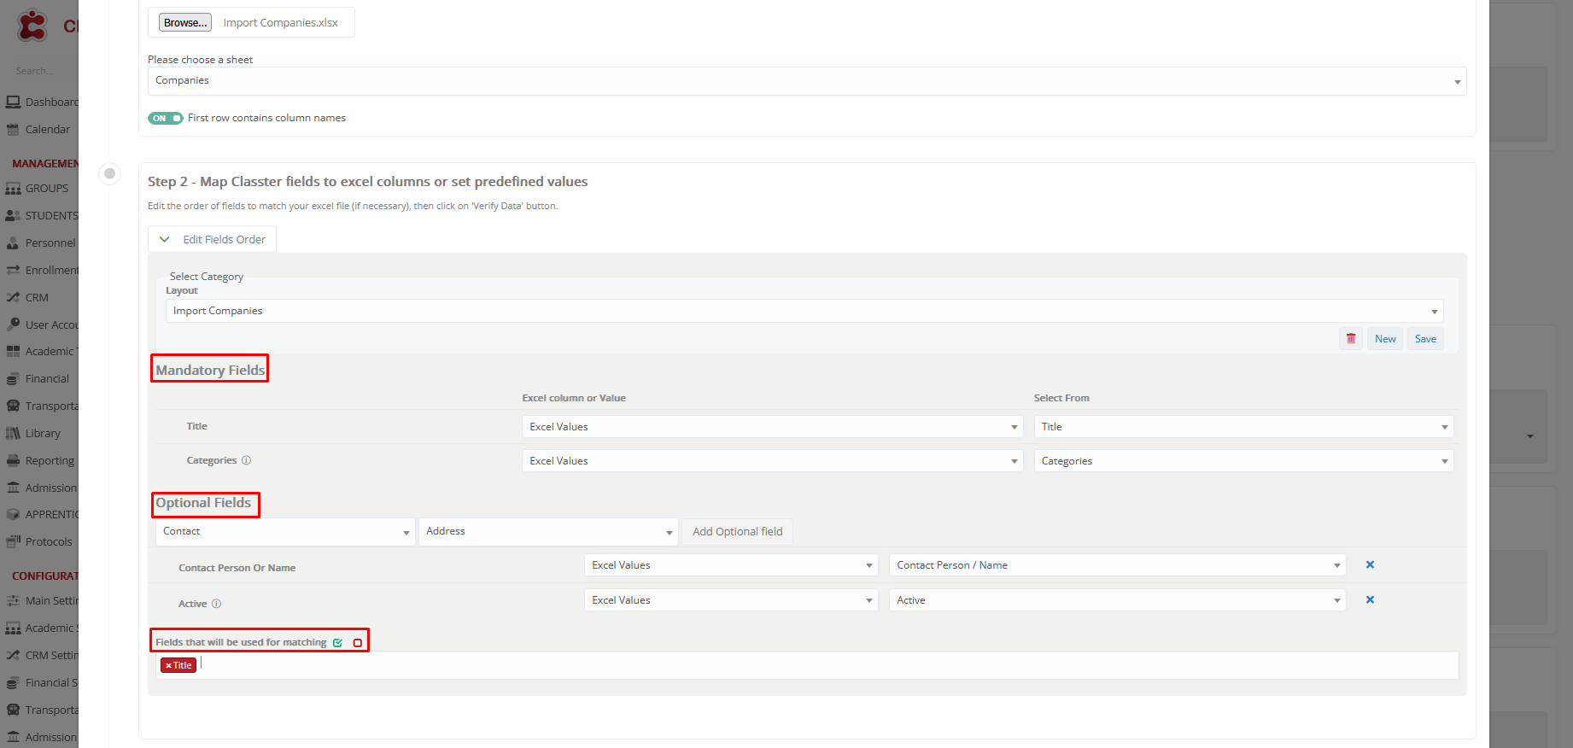This screenshot has width=1573, height=748.
Task: Collapse the Edit Fields Order tab
Action: (x=213, y=240)
